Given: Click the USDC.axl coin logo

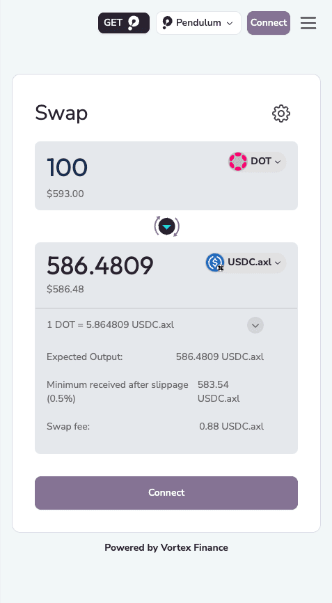Looking at the screenshot, I should pyautogui.click(x=215, y=263).
